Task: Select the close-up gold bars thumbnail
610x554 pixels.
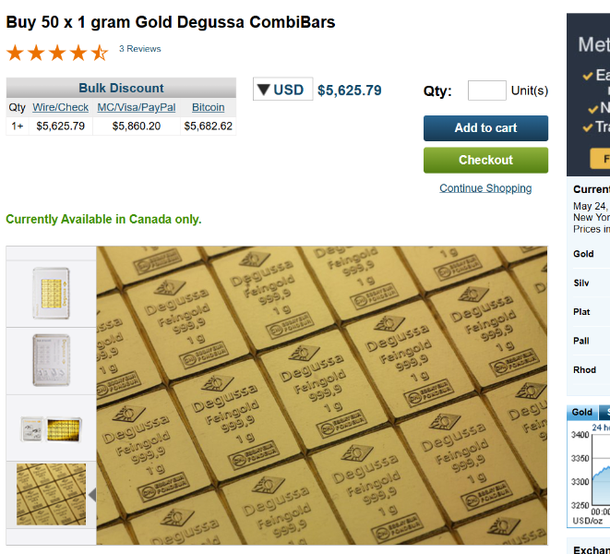Action: click(x=51, y=494)
